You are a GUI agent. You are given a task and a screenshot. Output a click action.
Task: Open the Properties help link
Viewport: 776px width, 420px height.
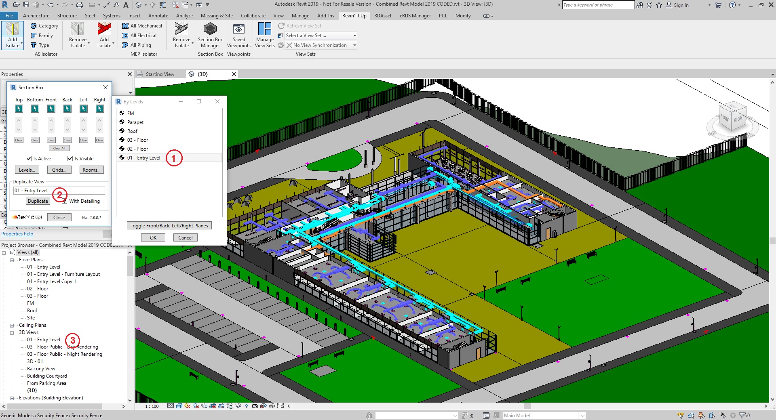pos(17,234)
